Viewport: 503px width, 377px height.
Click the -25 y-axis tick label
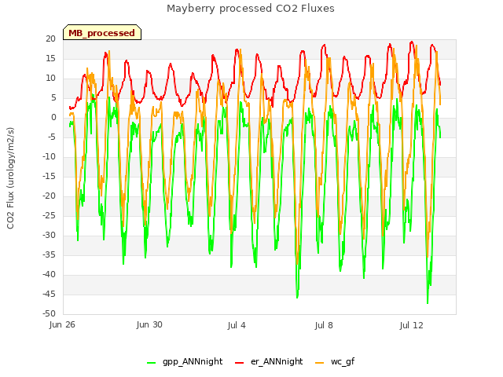click(x=49, y=215)
